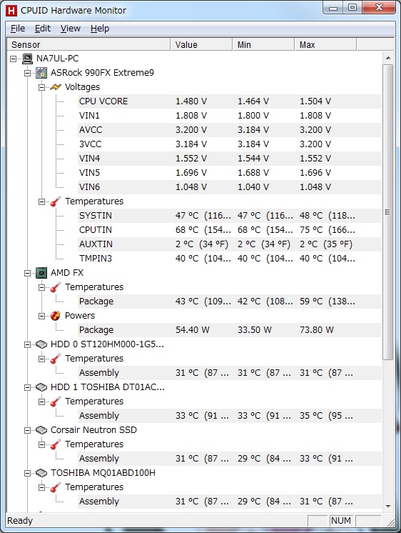Click thermometer icon under HDD 0 ST120HM000
The image size is (401, 533).
(x=56, y=358)
